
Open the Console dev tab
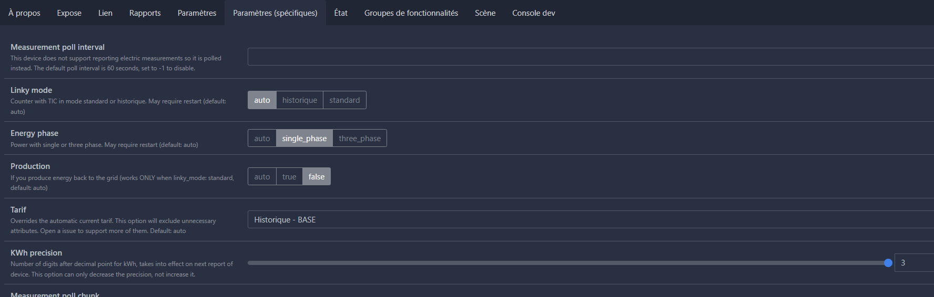click(x=534, y=13)
